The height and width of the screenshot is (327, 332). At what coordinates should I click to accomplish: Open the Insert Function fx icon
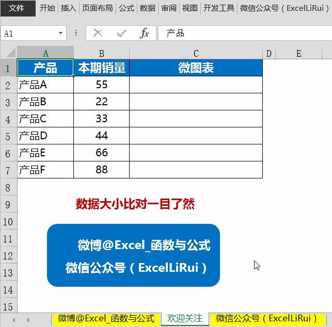[x=144, y=33]
